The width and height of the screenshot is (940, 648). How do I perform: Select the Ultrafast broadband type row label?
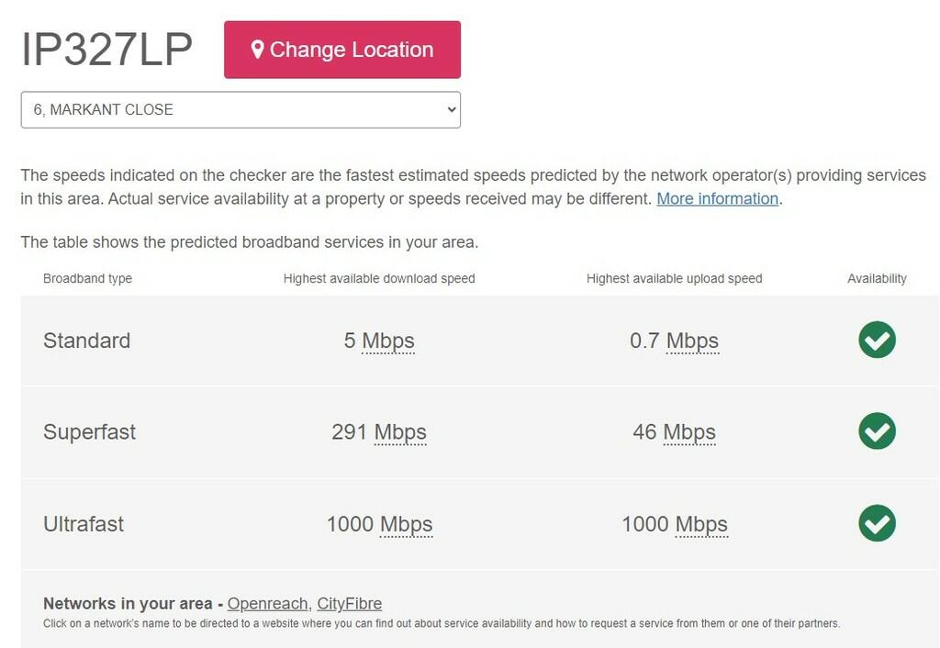point(84,524)
